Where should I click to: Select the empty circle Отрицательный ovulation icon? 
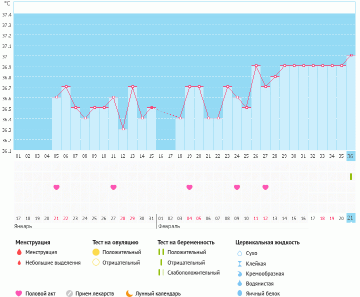[x=96, y=263]
